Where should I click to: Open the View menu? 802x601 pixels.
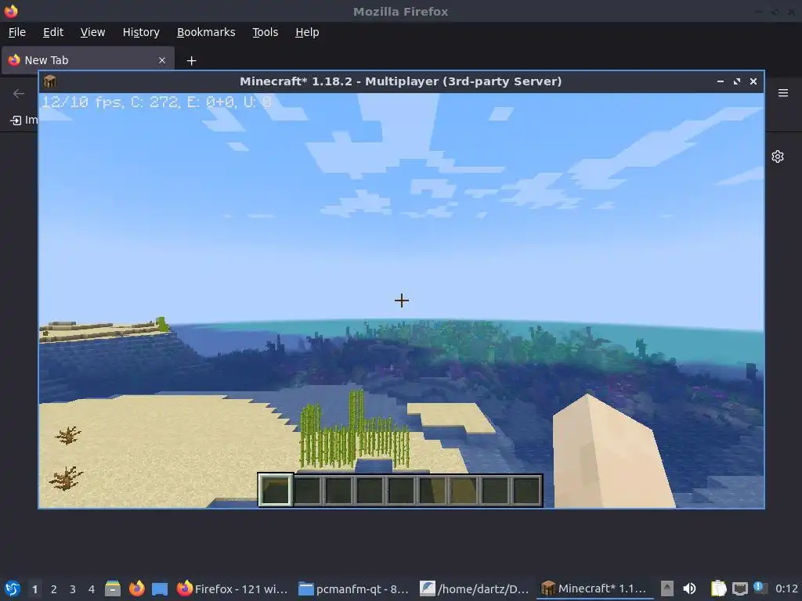(92, 32)
